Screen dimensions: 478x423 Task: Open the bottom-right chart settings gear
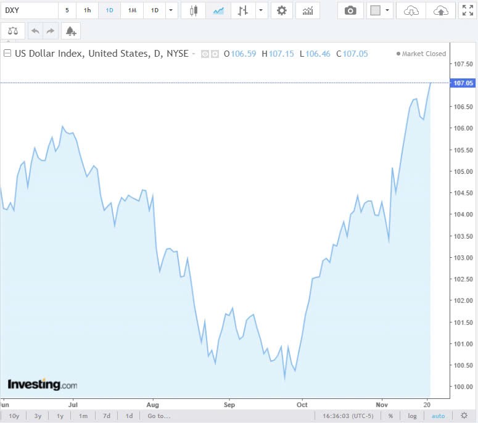pos(464,416)
